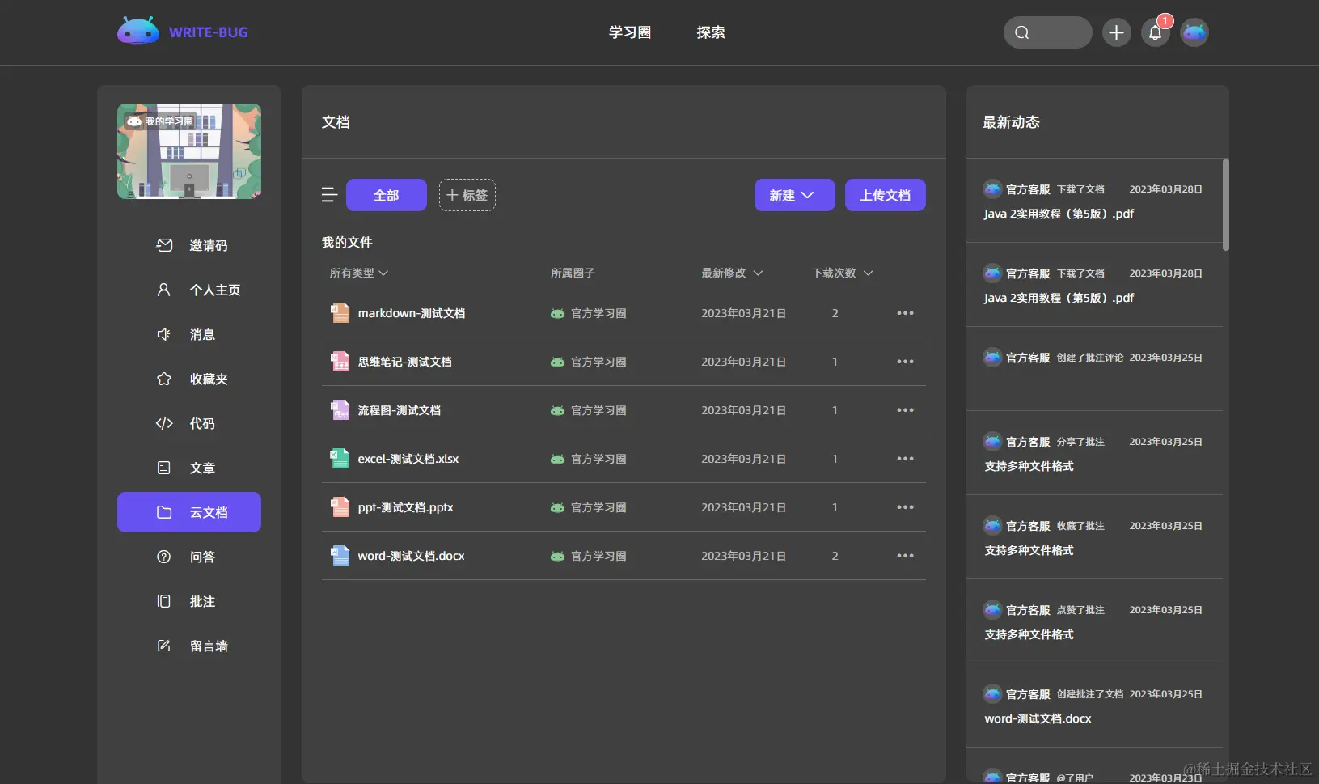
Task: Open the user avatar menu
Action: [1194, 32]
